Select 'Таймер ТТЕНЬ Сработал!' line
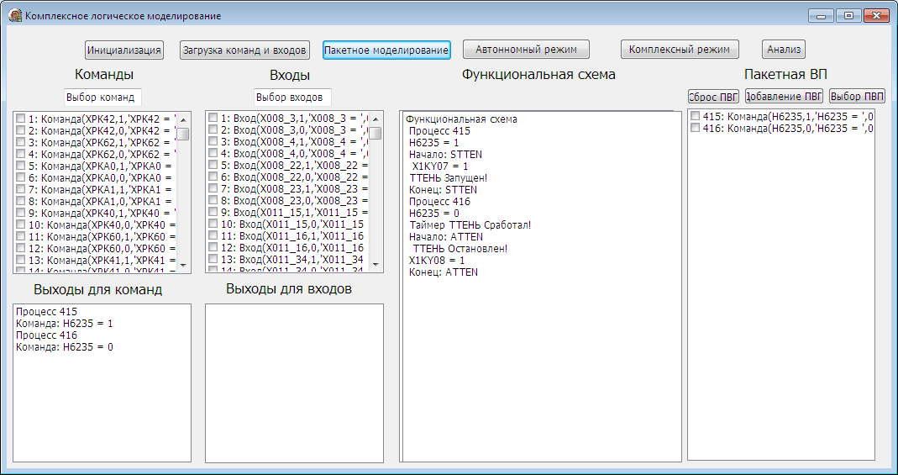 tap(470, 225)
